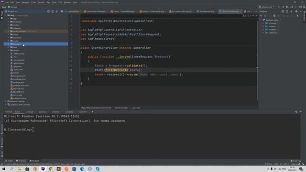Open Skype from the taskbar
Viewport: 306px width, 172px height.
pyautogui.click(x=98, y=169)
